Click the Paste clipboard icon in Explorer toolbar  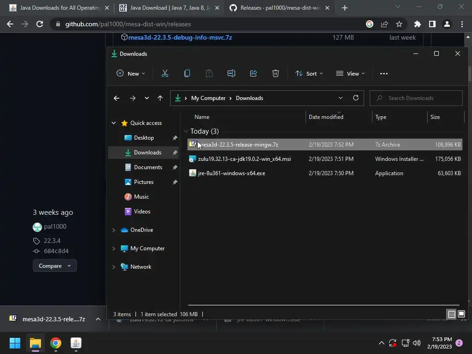209,73
